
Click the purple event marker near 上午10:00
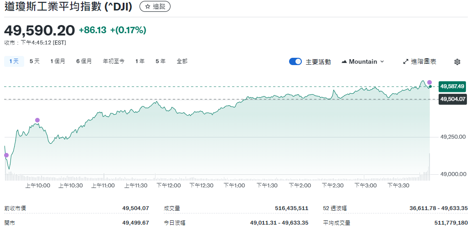(37, 120)
